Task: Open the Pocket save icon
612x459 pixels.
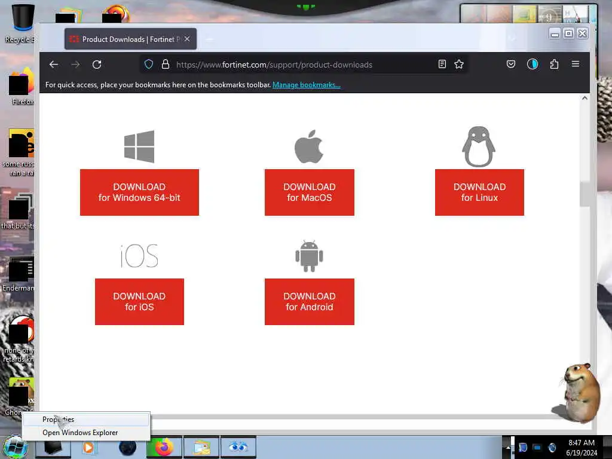Action: pos(510,65)
